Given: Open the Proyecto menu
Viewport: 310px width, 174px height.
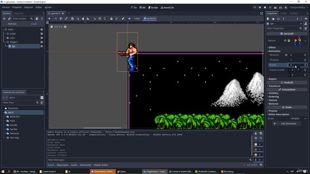Looking at the screenshot, I should (x=17, y=7).
